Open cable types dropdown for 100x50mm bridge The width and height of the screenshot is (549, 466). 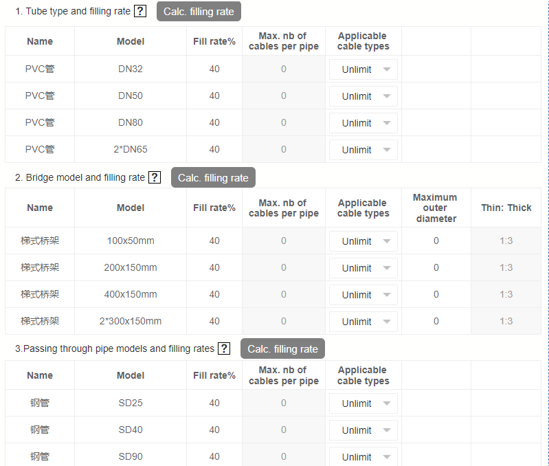(363, 241)
